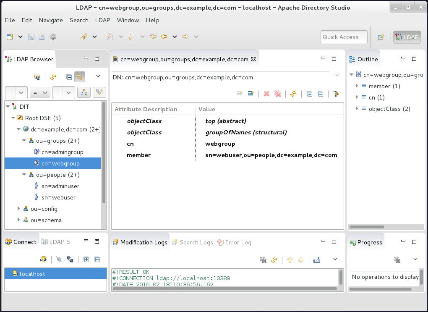The height and width of the screenshot is (312, 428).
Task: Click the red X delete value icon
Action: coord(266,94)
